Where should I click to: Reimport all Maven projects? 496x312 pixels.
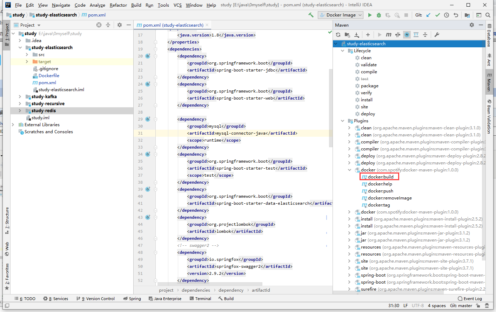(338, 35)
